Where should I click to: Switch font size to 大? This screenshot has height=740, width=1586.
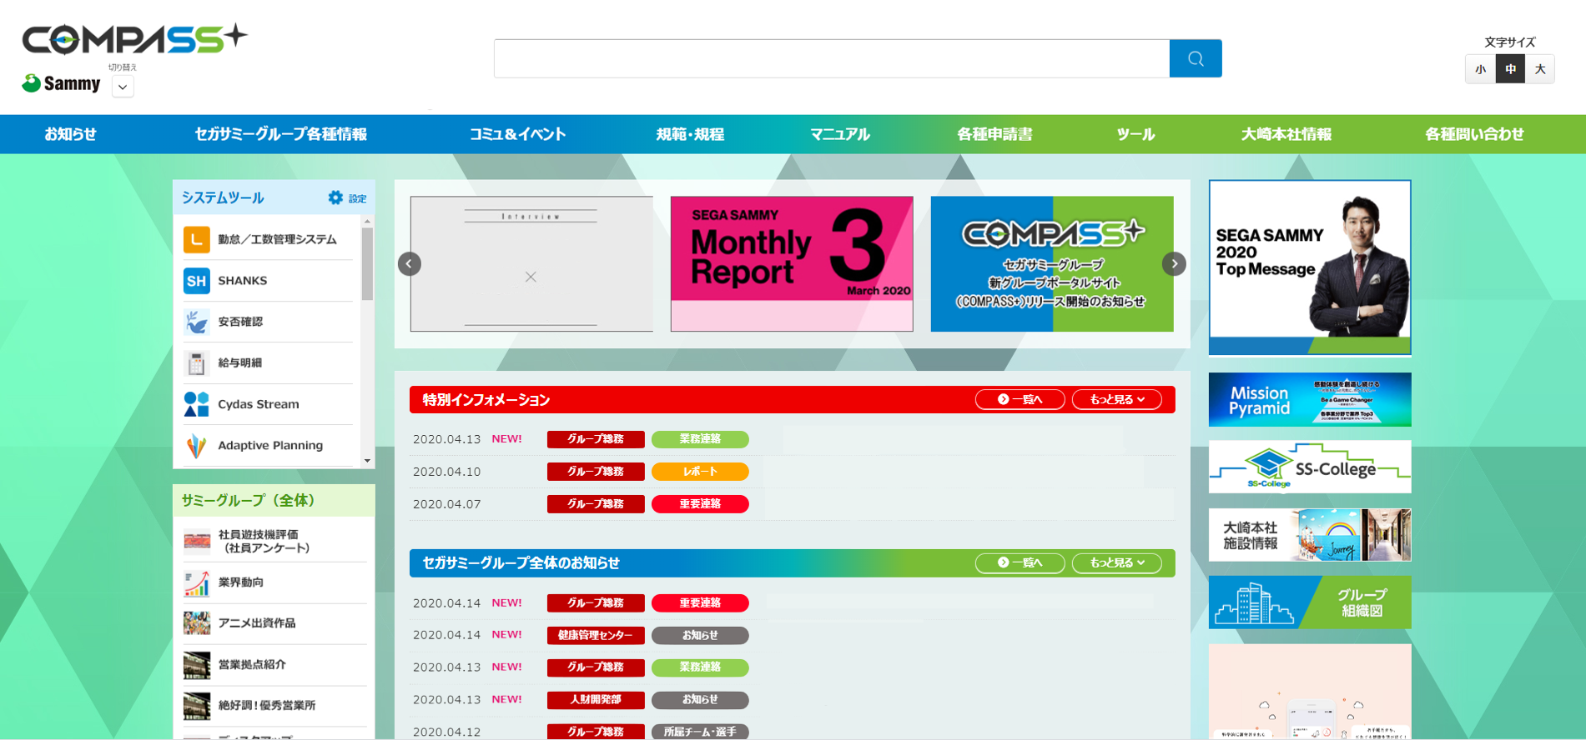[x=1540, y=69]
